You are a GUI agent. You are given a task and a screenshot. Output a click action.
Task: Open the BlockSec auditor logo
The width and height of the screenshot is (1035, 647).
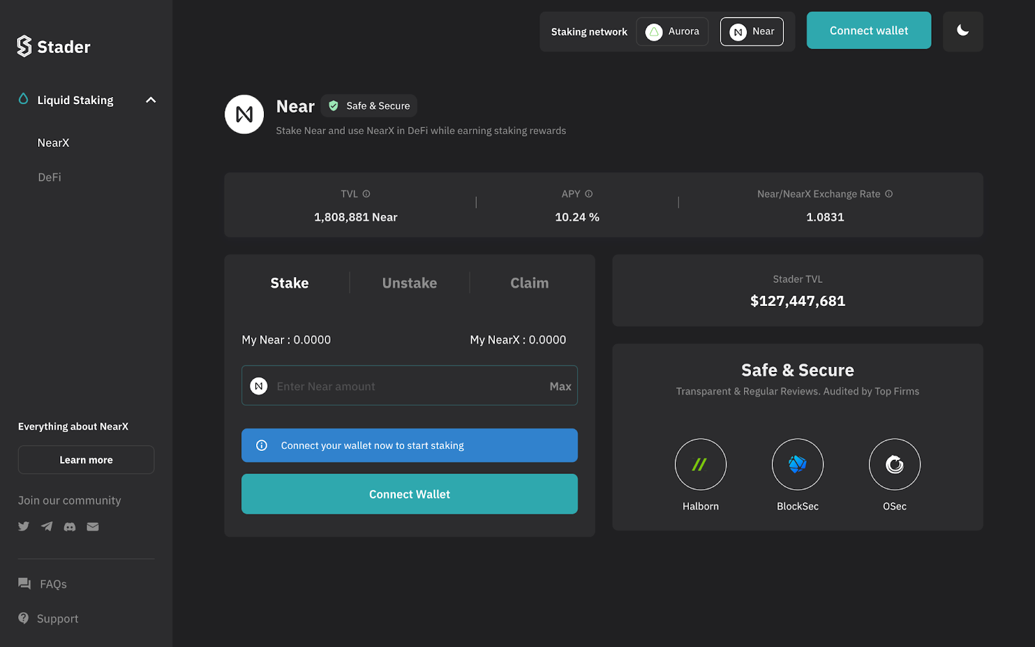click(x=798, y=465)
